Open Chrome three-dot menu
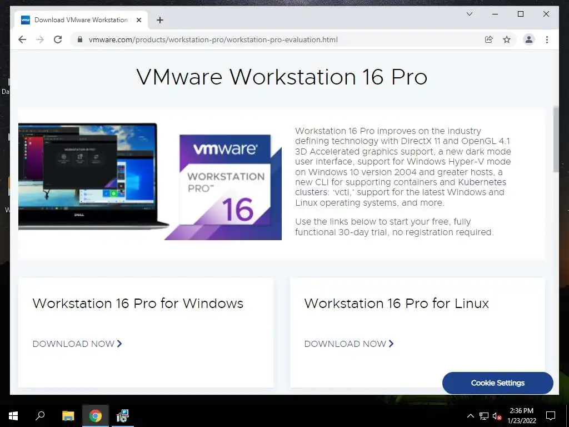569x427 pixels. point(547,39)
